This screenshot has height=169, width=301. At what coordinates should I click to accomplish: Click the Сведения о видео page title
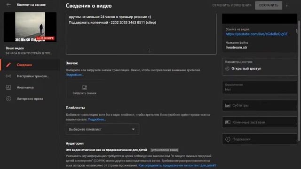(89, 6)
